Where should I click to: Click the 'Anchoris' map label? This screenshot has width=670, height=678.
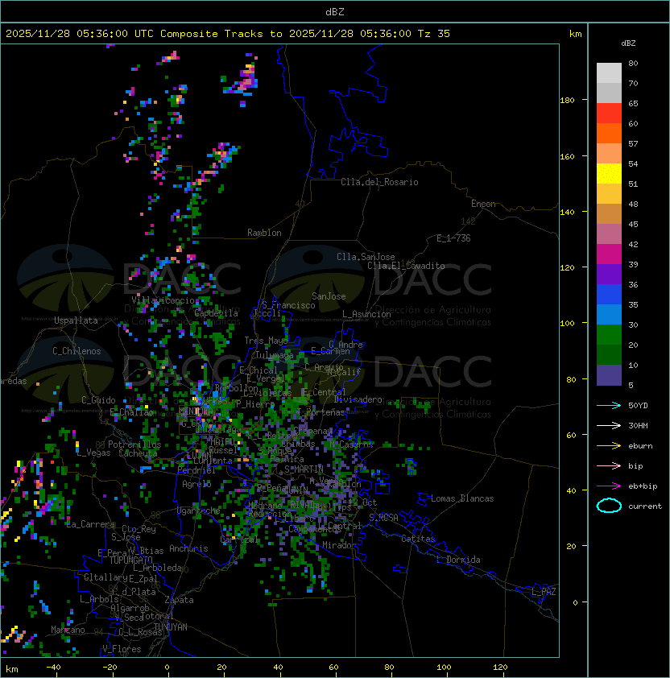(188, 548)
